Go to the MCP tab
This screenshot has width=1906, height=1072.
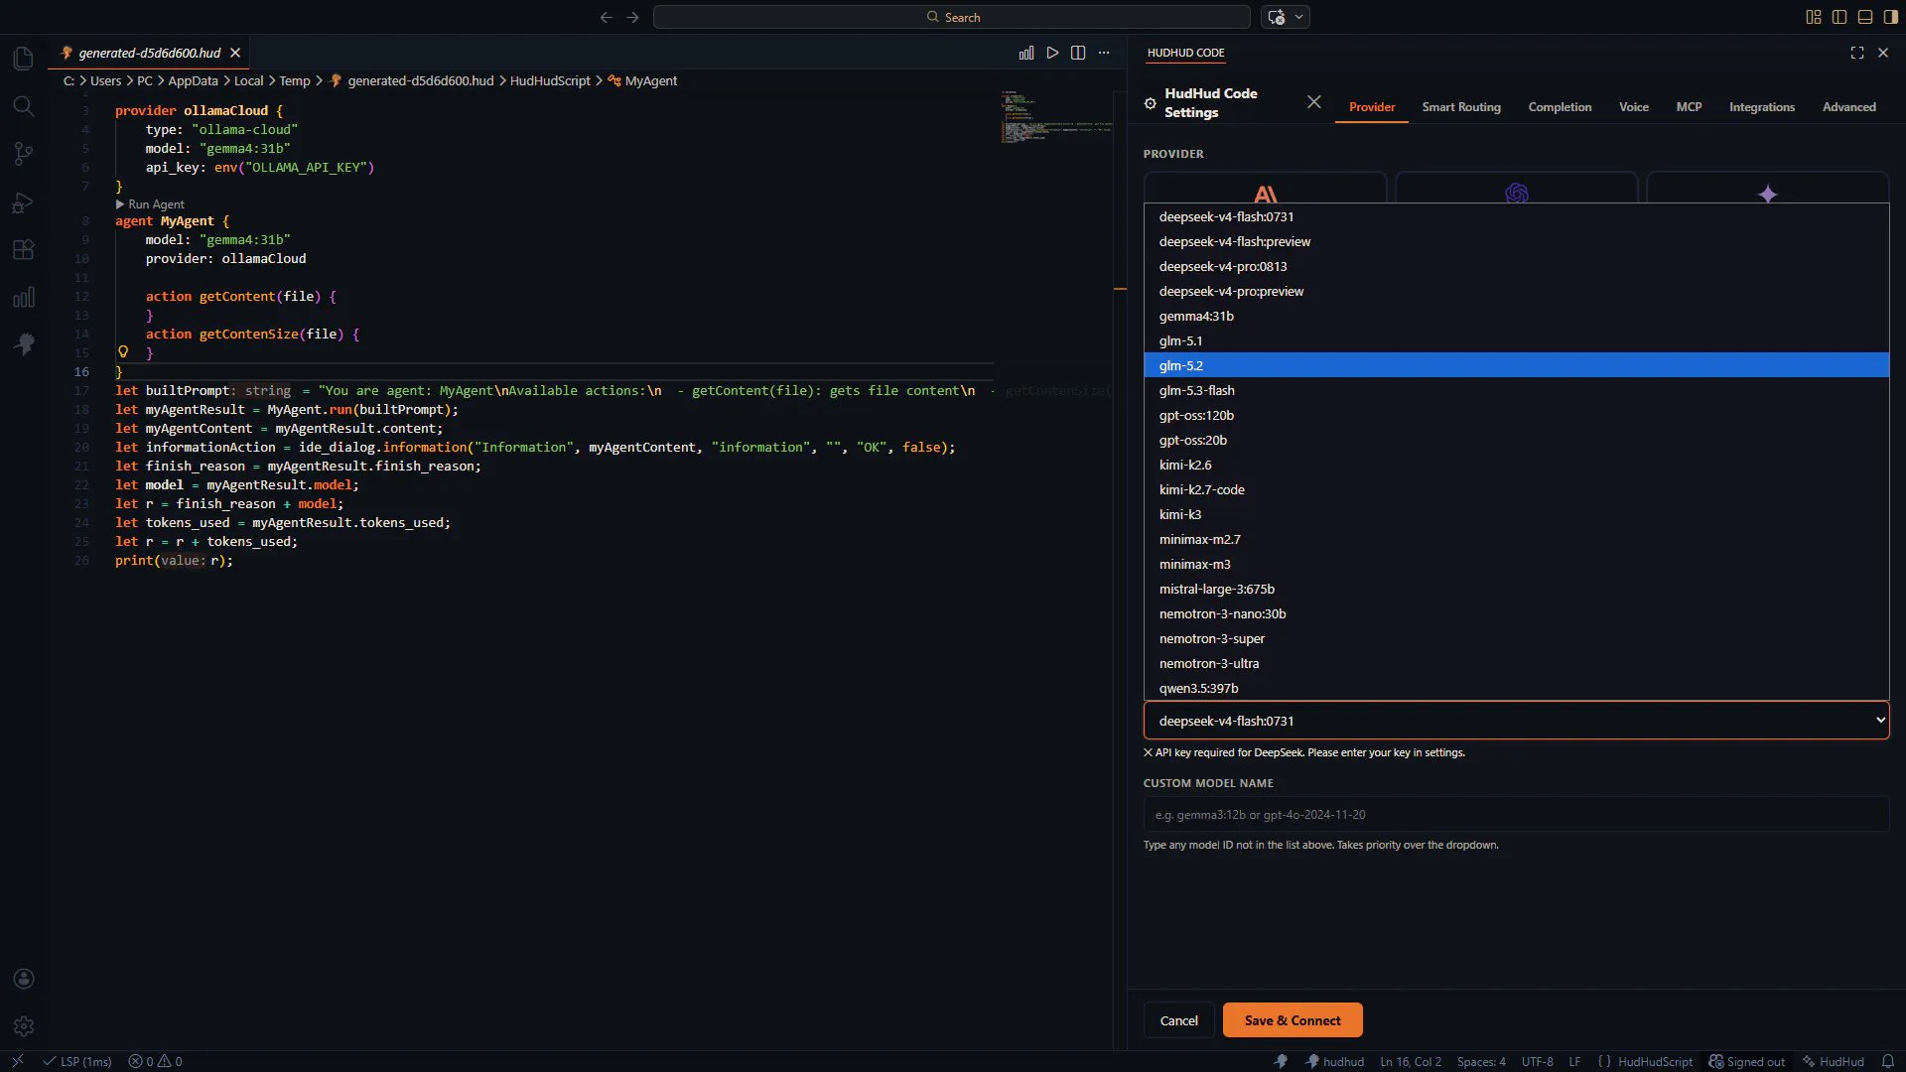(1689, 106)
